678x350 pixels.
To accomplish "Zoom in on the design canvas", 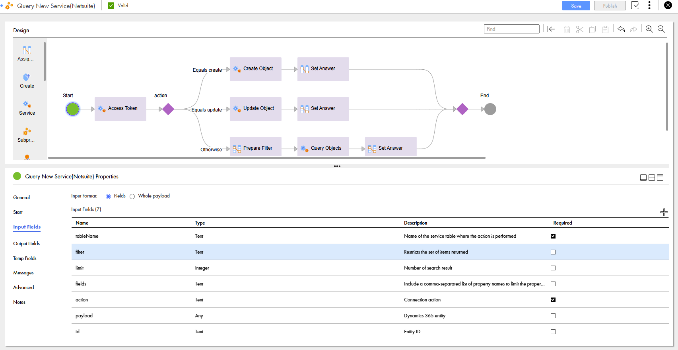I will pyautogui.click(x=649, y=29).
